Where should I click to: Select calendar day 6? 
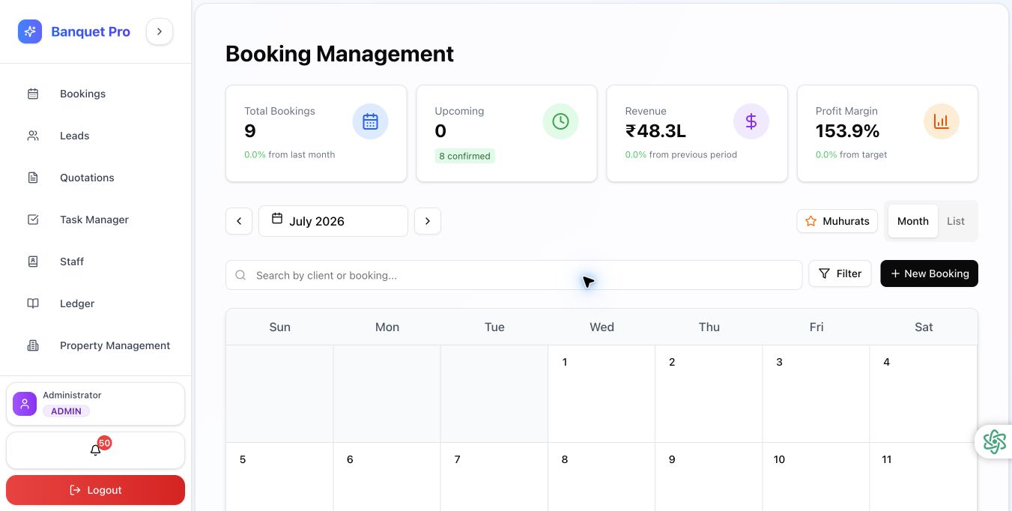[x=387, y=477]
